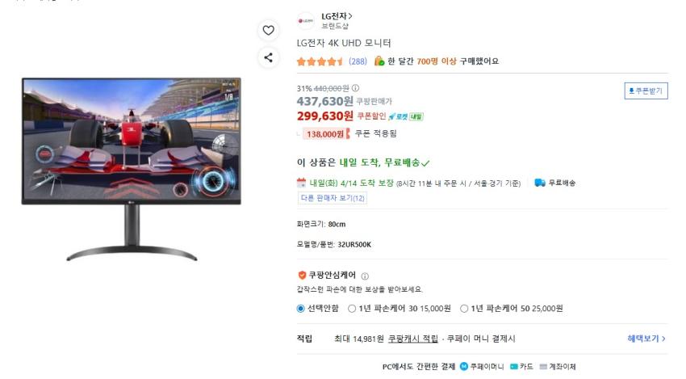Click the LG brand logo circle

coord(306,20)
